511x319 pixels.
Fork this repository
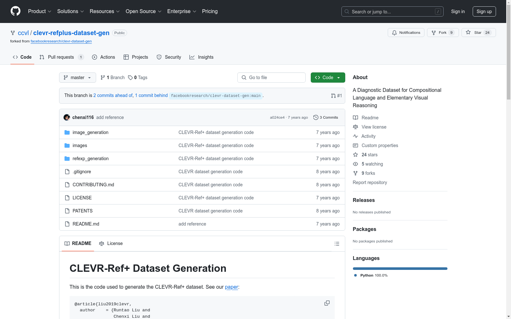[443, 33]
